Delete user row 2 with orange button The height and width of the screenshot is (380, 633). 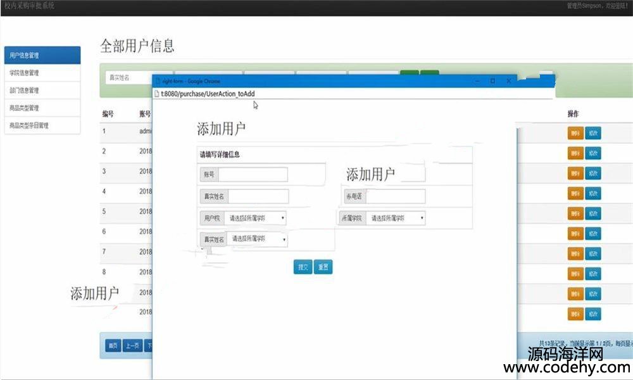575,153
